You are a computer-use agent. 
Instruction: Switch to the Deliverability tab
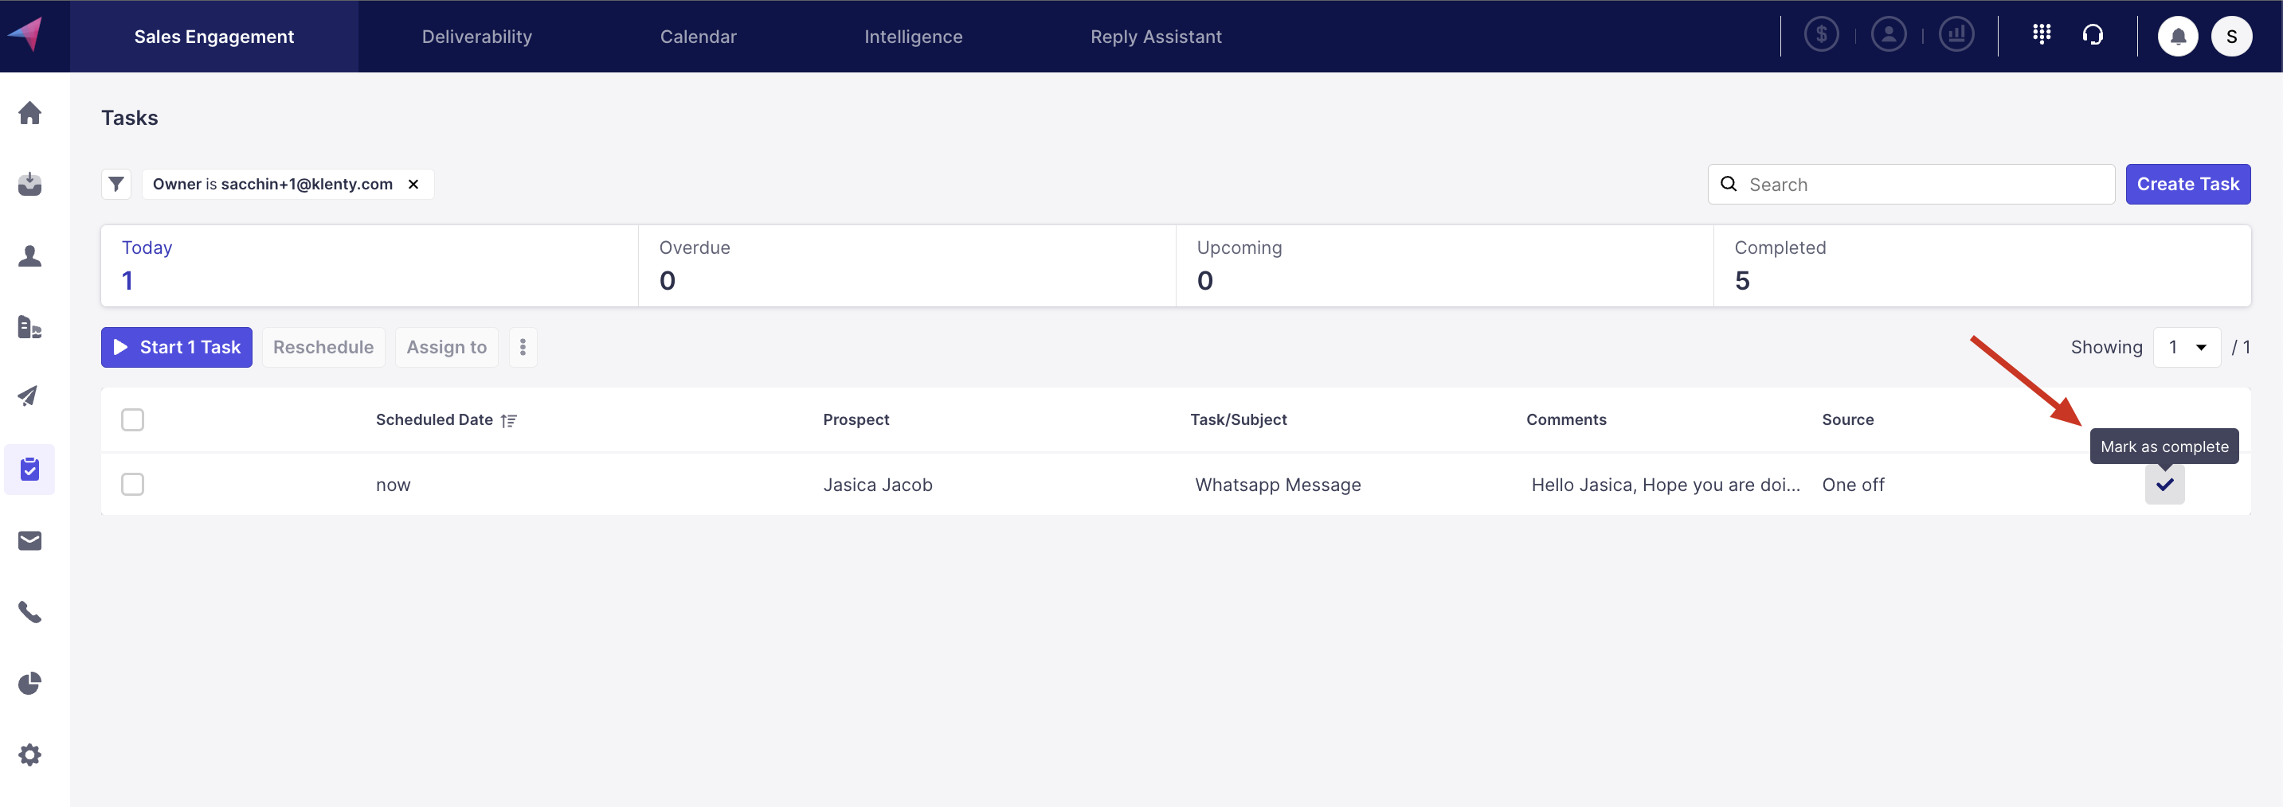477,37
